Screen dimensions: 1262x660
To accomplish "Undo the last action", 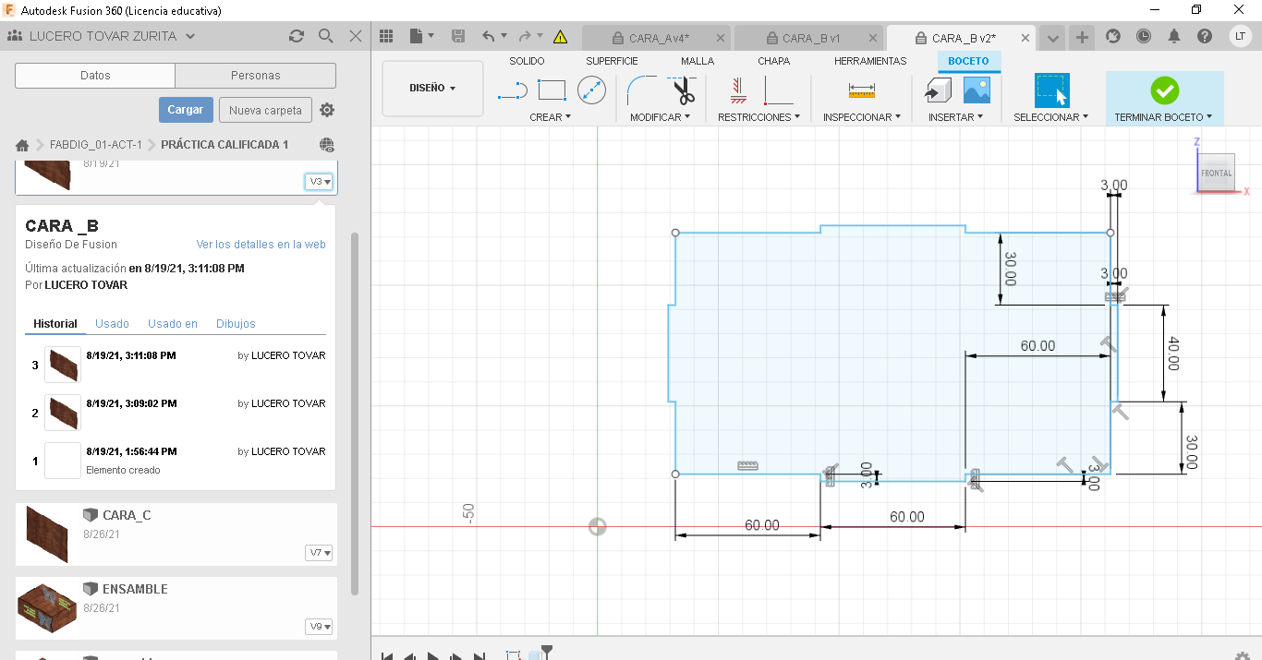I will [489, 37].
